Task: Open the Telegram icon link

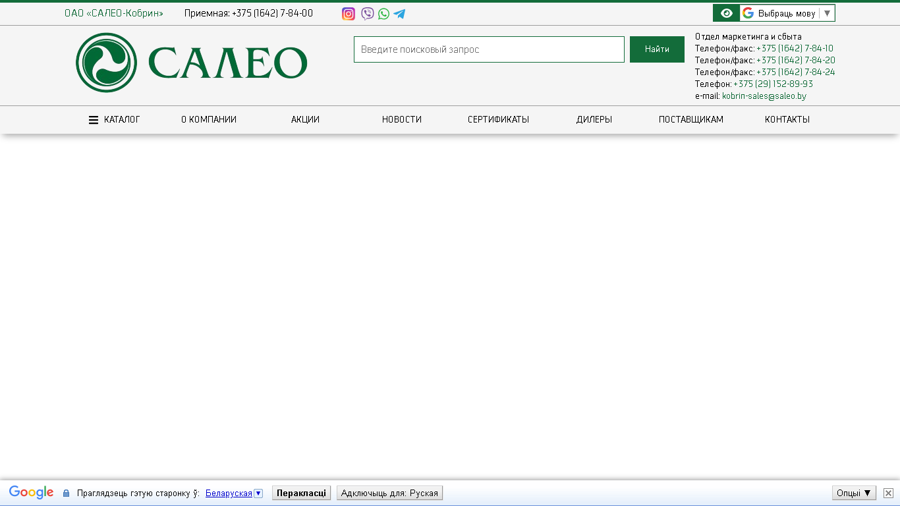Action: pyautogui.click(x=399, y=14)
